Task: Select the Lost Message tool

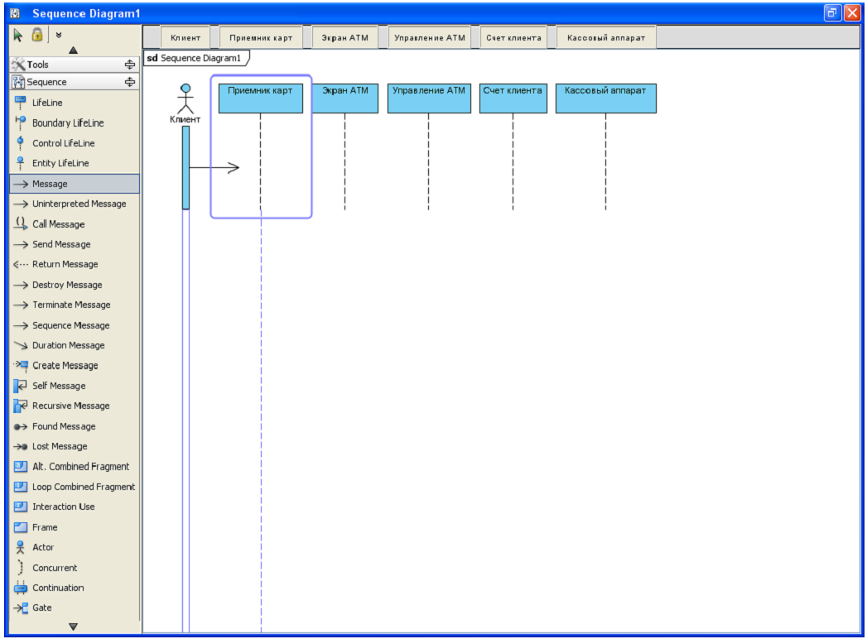Action: pyautogui.click(x=75, y=446)
